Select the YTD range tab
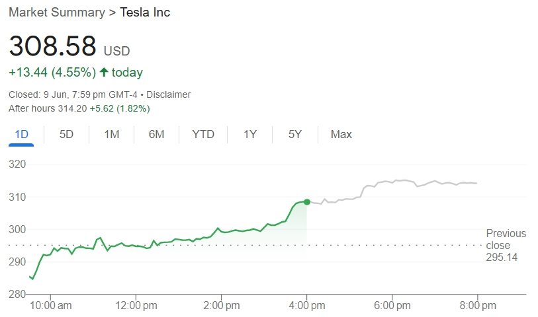Screen dimensions: 538x317 [203, 134]
